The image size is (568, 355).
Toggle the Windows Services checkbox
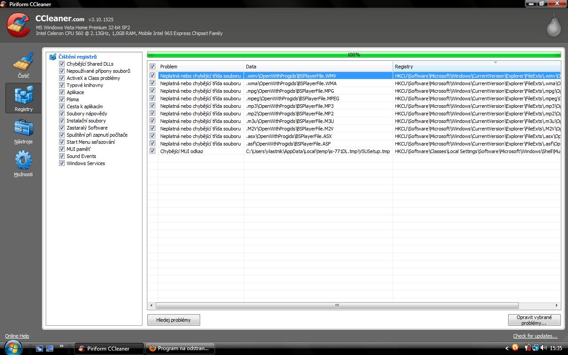62,163
